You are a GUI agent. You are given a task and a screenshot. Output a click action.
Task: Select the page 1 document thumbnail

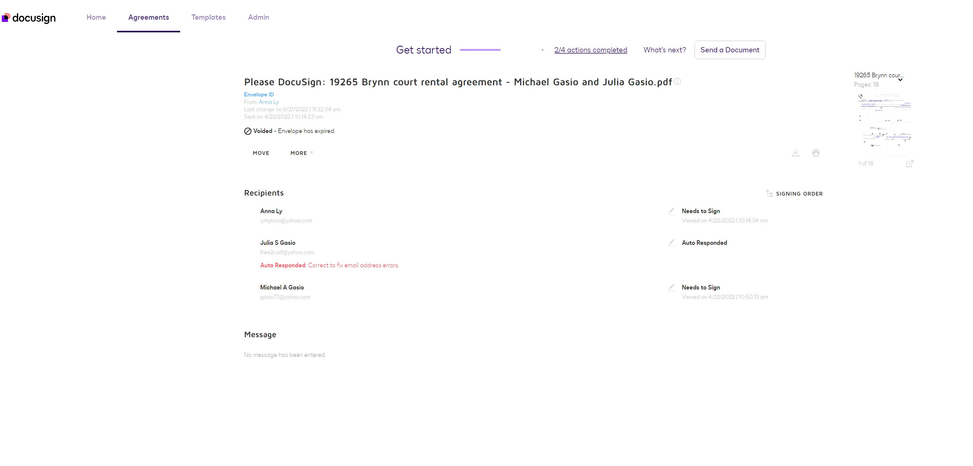[885, 121]
